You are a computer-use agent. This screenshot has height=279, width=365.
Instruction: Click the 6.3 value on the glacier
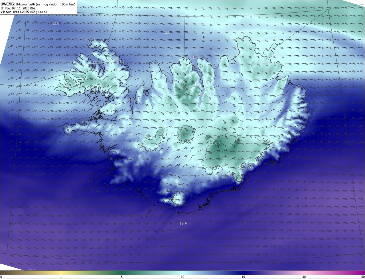[184, 134]
